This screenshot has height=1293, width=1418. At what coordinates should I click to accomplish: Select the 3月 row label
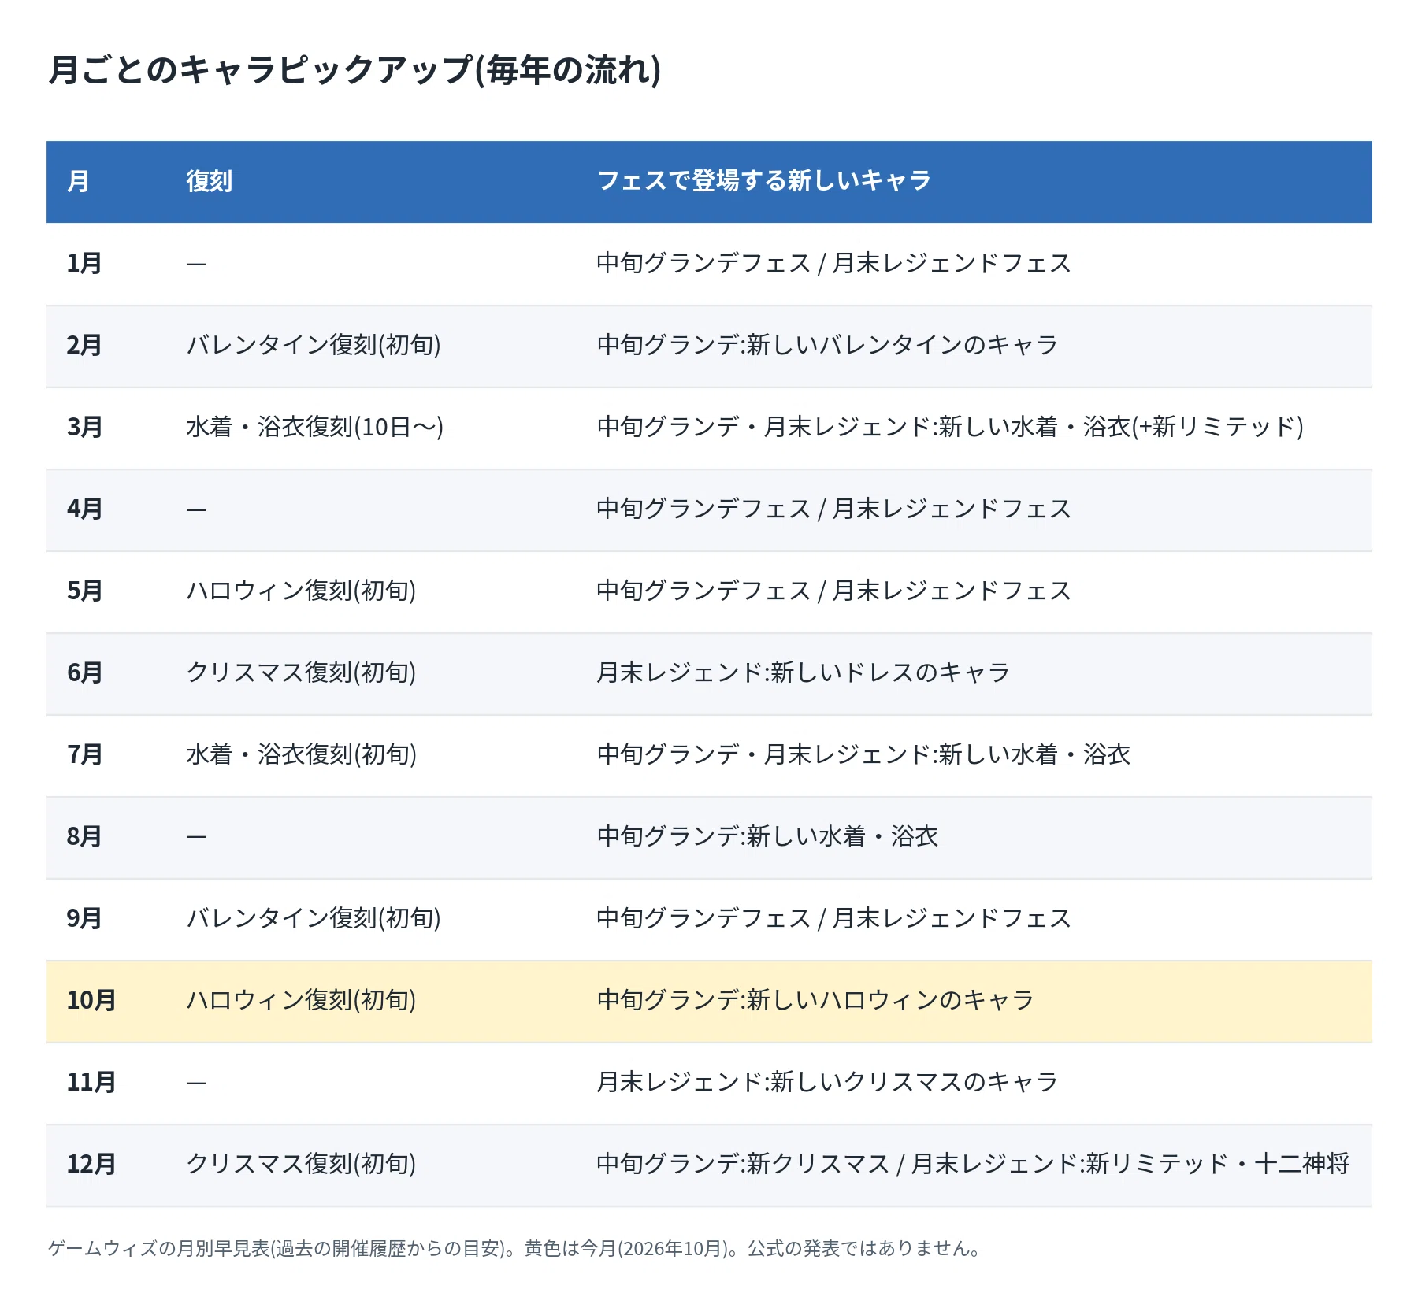point(84,427)
